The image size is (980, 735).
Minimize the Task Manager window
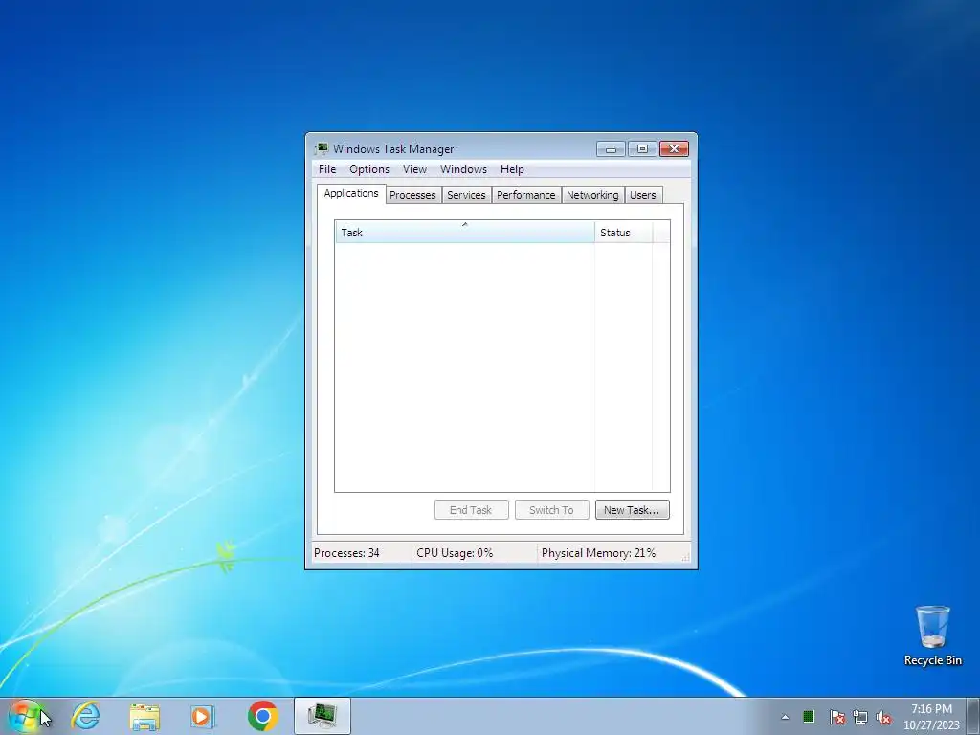pyautogui.click(x=611, y=148)
